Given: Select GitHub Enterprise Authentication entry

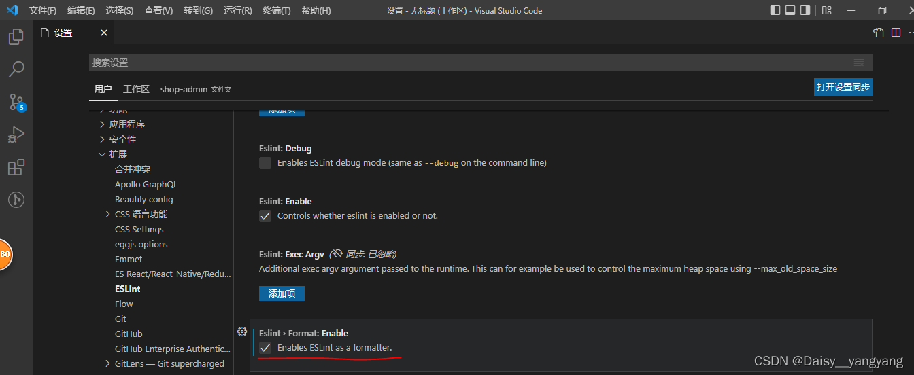Looking at the screenshot, I should 173,349.
